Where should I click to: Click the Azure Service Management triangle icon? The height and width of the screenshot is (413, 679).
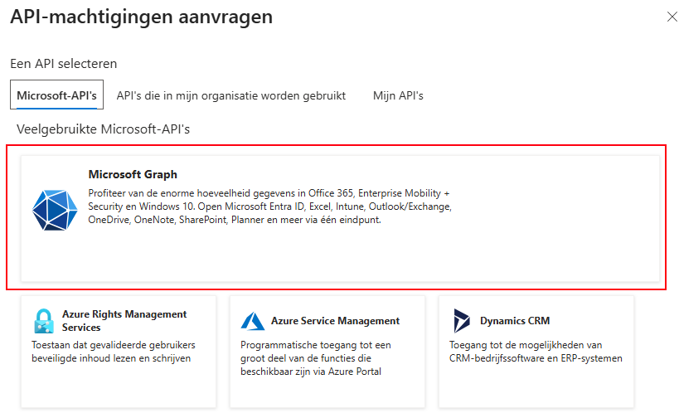253,321
